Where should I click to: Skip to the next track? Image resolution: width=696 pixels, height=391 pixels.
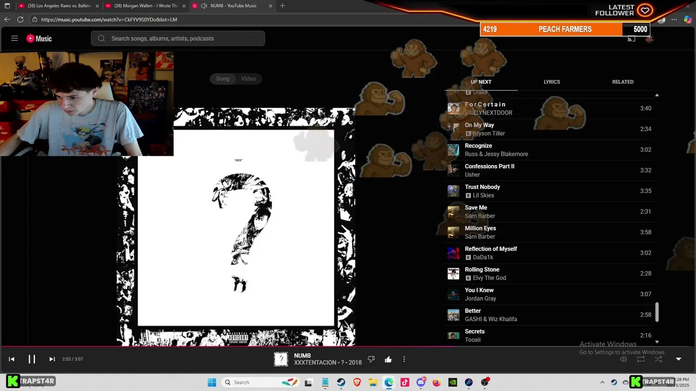coord(52,359)
